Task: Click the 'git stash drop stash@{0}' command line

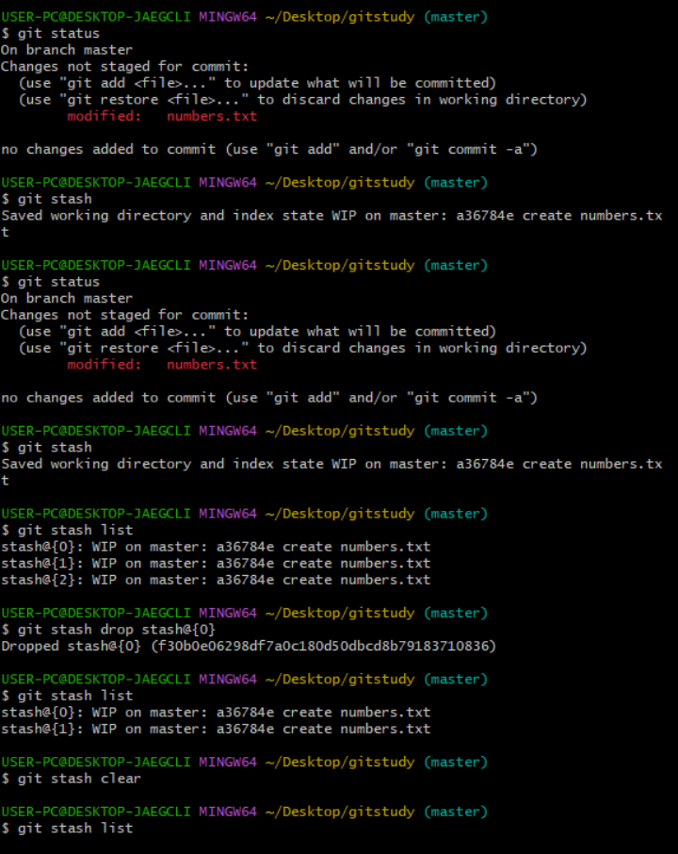Action: 108,630
